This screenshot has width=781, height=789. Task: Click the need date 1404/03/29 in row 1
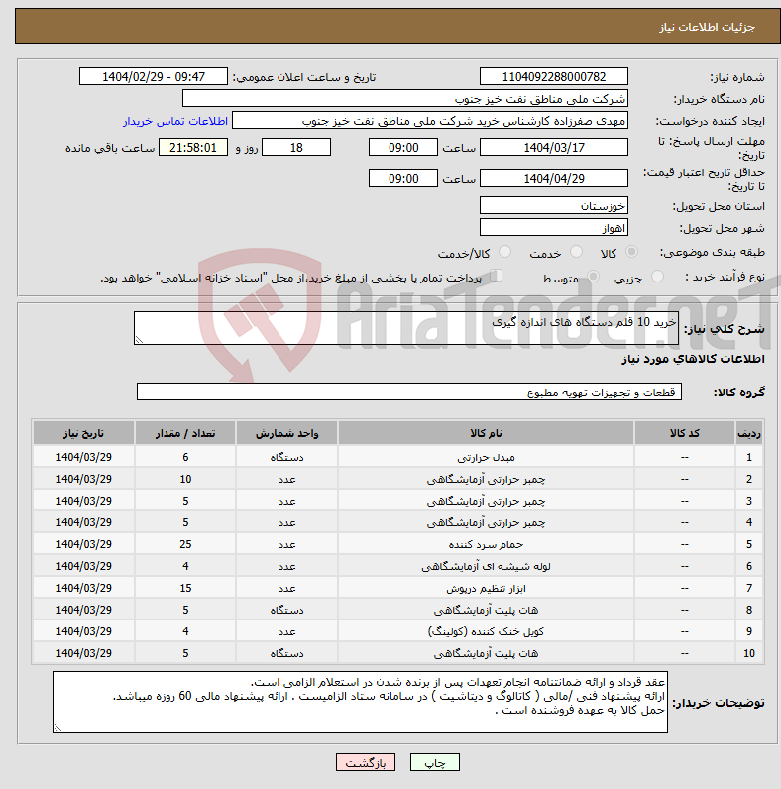(83, 457)
